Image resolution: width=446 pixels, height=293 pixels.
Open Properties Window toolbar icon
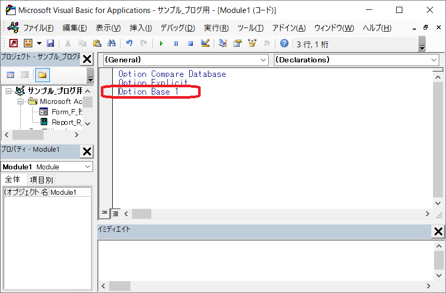(x=238, y=43)
